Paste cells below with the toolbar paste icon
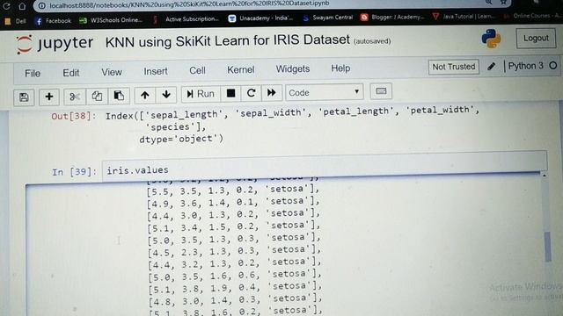 (x=119, y=96)
